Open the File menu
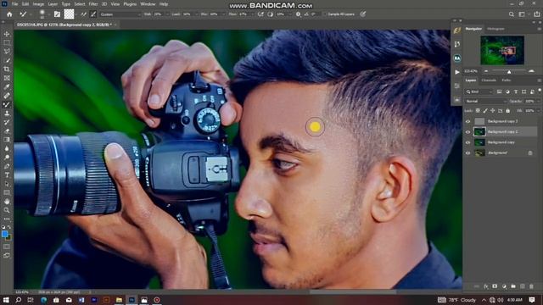543x305 pixels. click(x=14, y=4)
